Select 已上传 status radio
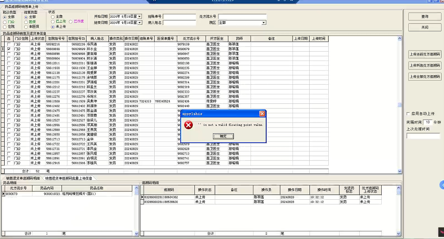Viewport: 444px width, 239px height. (x=53, y=22)
